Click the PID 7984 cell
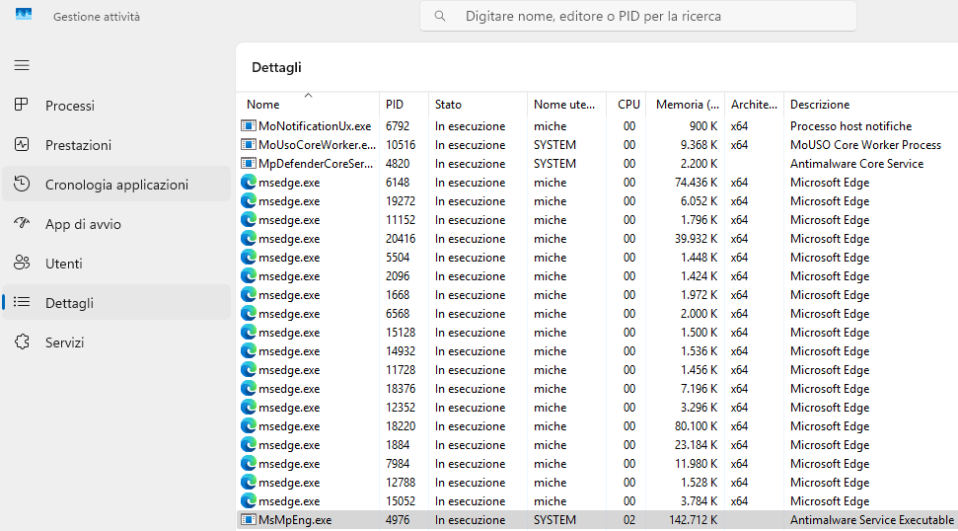 398,464
